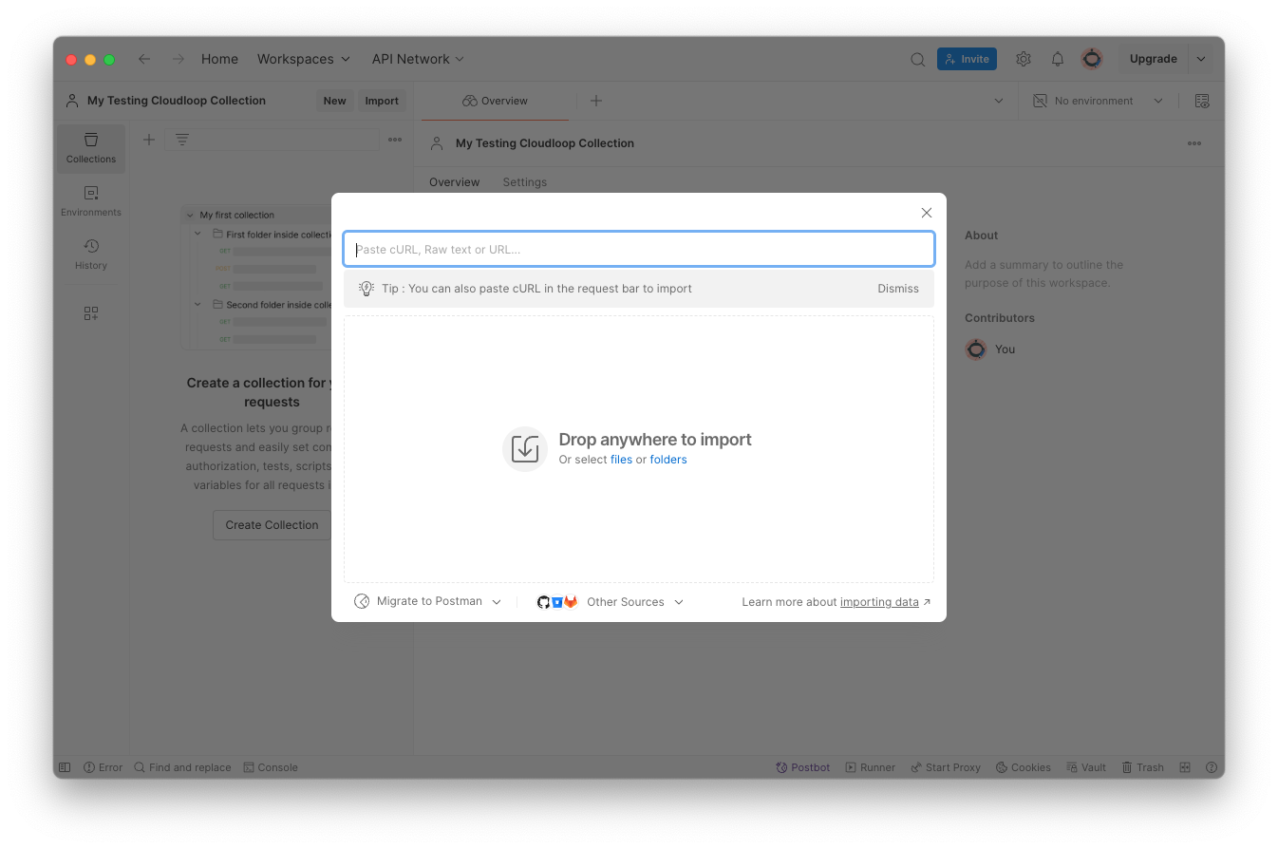The height and width of the screenshot is (849, 1278).
Task: Open the Trash
Action: click(1142, 767)
